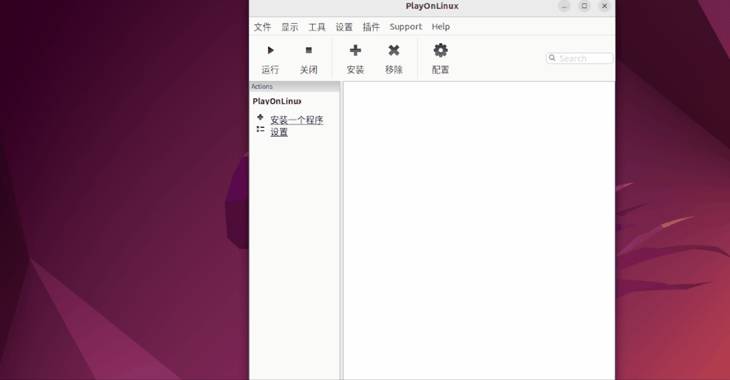This screenshot has height=380, width=730.
Task: Close the PlayOnLinux window
Action: 604,6
